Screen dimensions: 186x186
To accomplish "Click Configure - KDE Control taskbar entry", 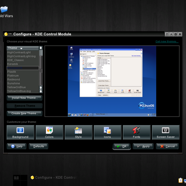I will (53, 178).
